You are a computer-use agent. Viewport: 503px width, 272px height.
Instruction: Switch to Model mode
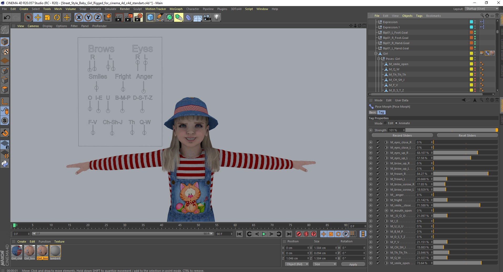pyautogui.click(x=5, y=42)
